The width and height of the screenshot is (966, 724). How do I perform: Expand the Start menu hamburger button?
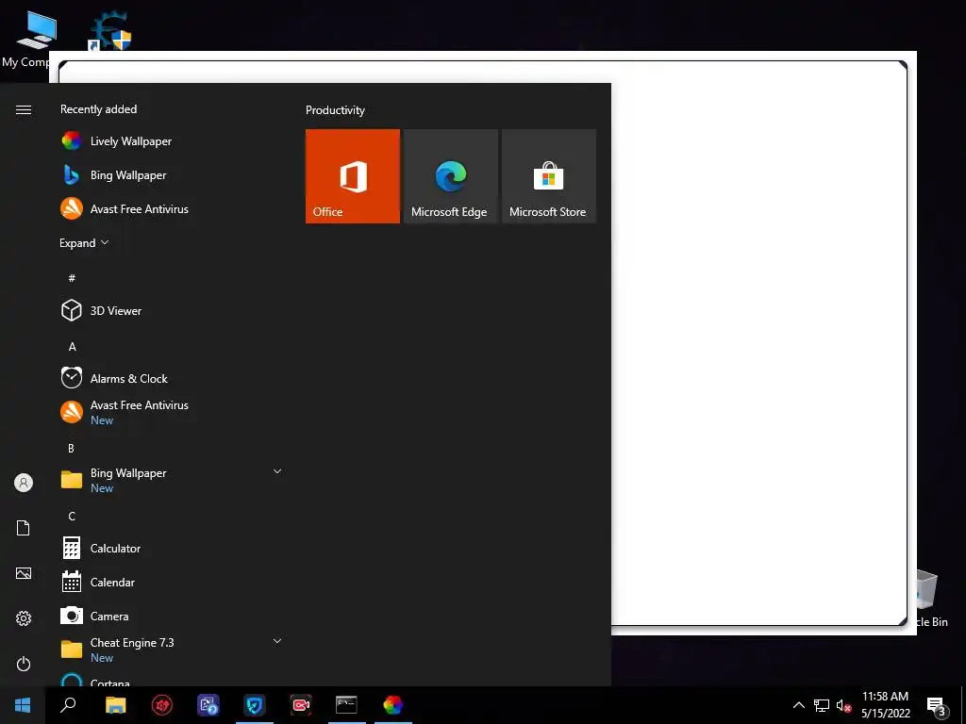[x=24, y=109]
